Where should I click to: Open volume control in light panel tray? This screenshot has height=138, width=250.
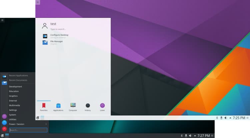226,118
